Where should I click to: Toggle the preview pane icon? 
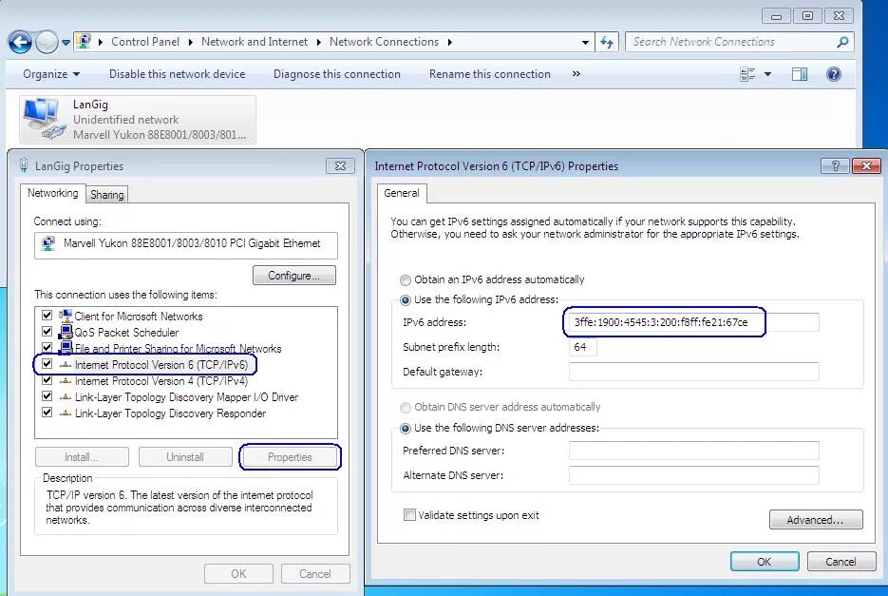(800, 74)
